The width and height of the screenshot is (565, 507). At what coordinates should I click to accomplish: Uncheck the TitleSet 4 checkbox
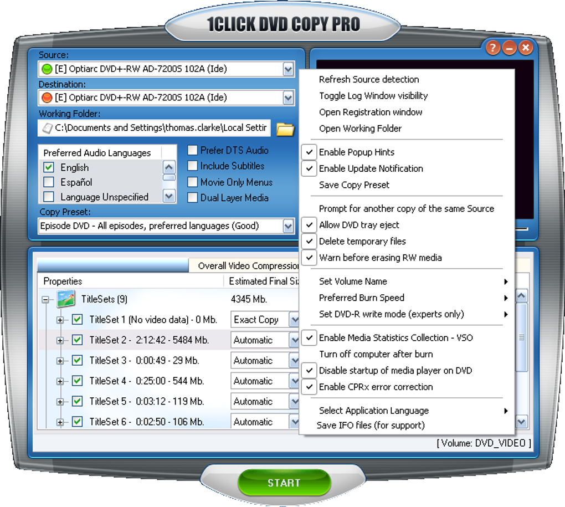pyautogui.click(x=77, y=381)
